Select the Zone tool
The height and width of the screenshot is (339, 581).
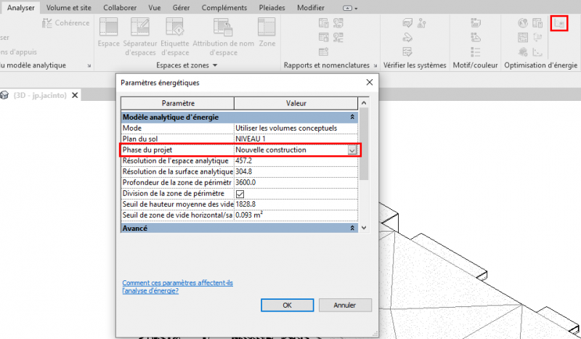pyautogui.click(x=267, y=32)
